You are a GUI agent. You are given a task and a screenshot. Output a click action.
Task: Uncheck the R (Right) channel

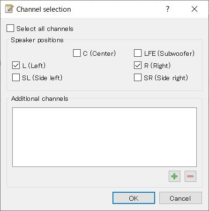coord(138,65)
